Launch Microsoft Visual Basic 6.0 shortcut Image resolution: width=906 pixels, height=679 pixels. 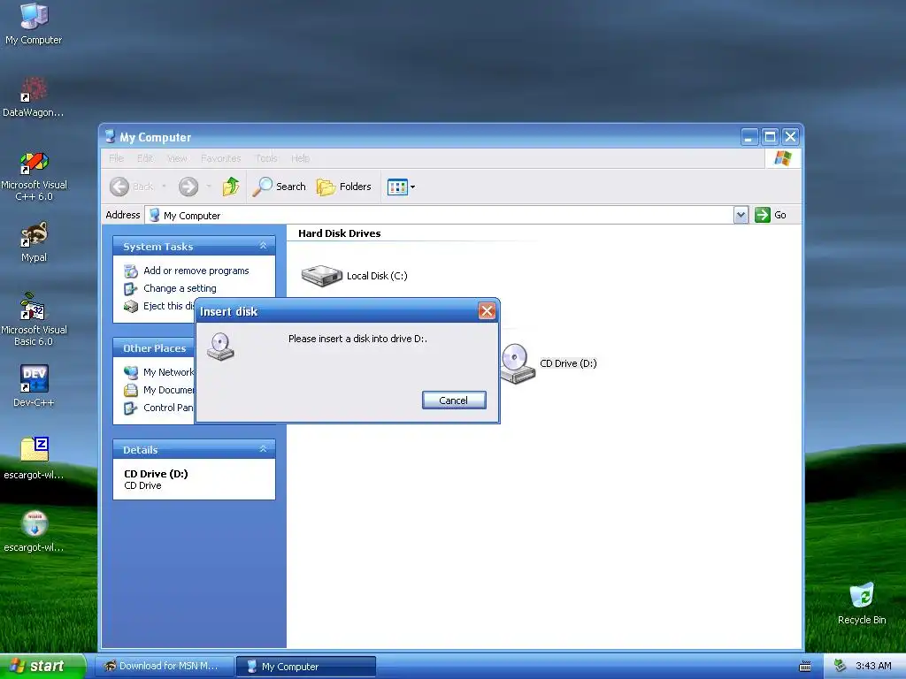tap(34, 319)
